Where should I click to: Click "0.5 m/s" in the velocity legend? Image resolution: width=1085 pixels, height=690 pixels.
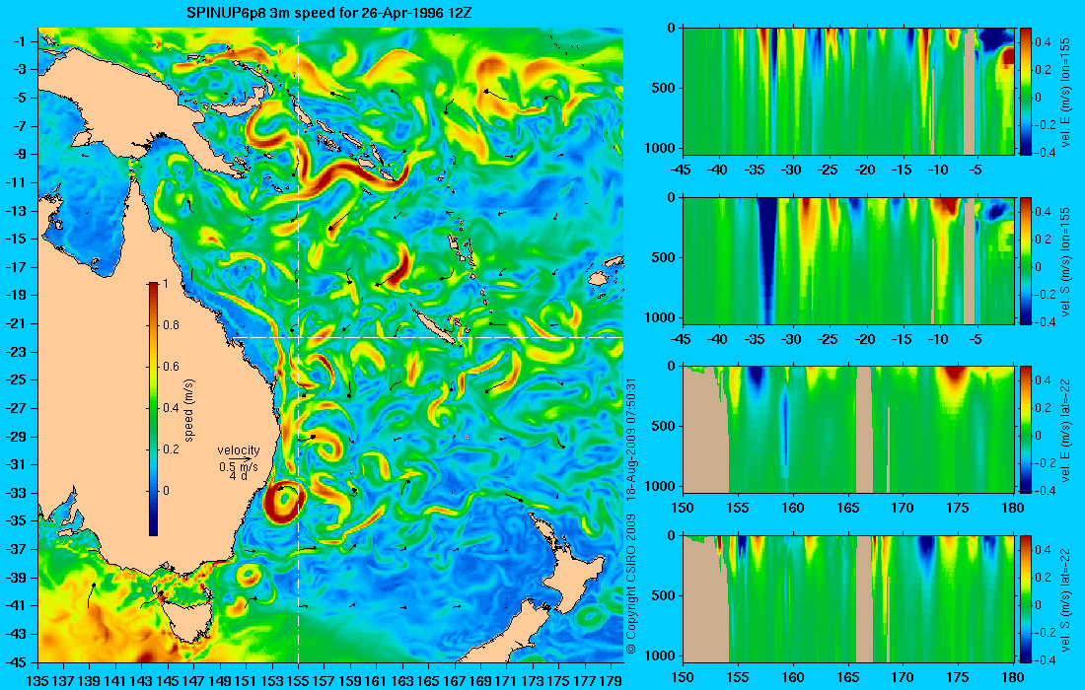239,466
